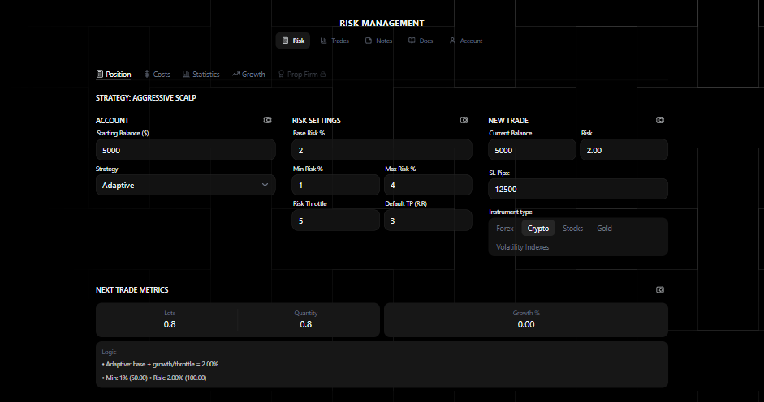Screen dimensions: 764x402
Task: Switch to the Costs sub-tab
Action: pyautogui.click(x=157, y=75)
